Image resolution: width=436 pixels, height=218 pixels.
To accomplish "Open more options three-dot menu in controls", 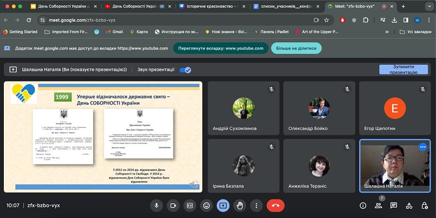I will [256, 205].
